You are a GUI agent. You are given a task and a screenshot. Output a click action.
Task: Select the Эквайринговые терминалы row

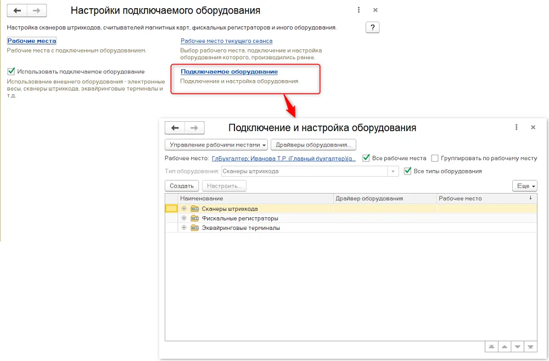tap(351, 228)
